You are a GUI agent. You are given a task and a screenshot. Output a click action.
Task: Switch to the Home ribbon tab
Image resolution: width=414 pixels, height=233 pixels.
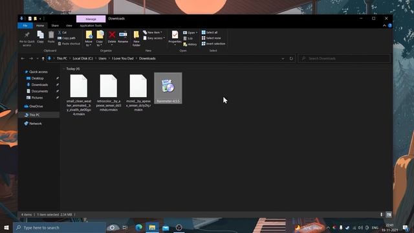(x=40, y=26)
